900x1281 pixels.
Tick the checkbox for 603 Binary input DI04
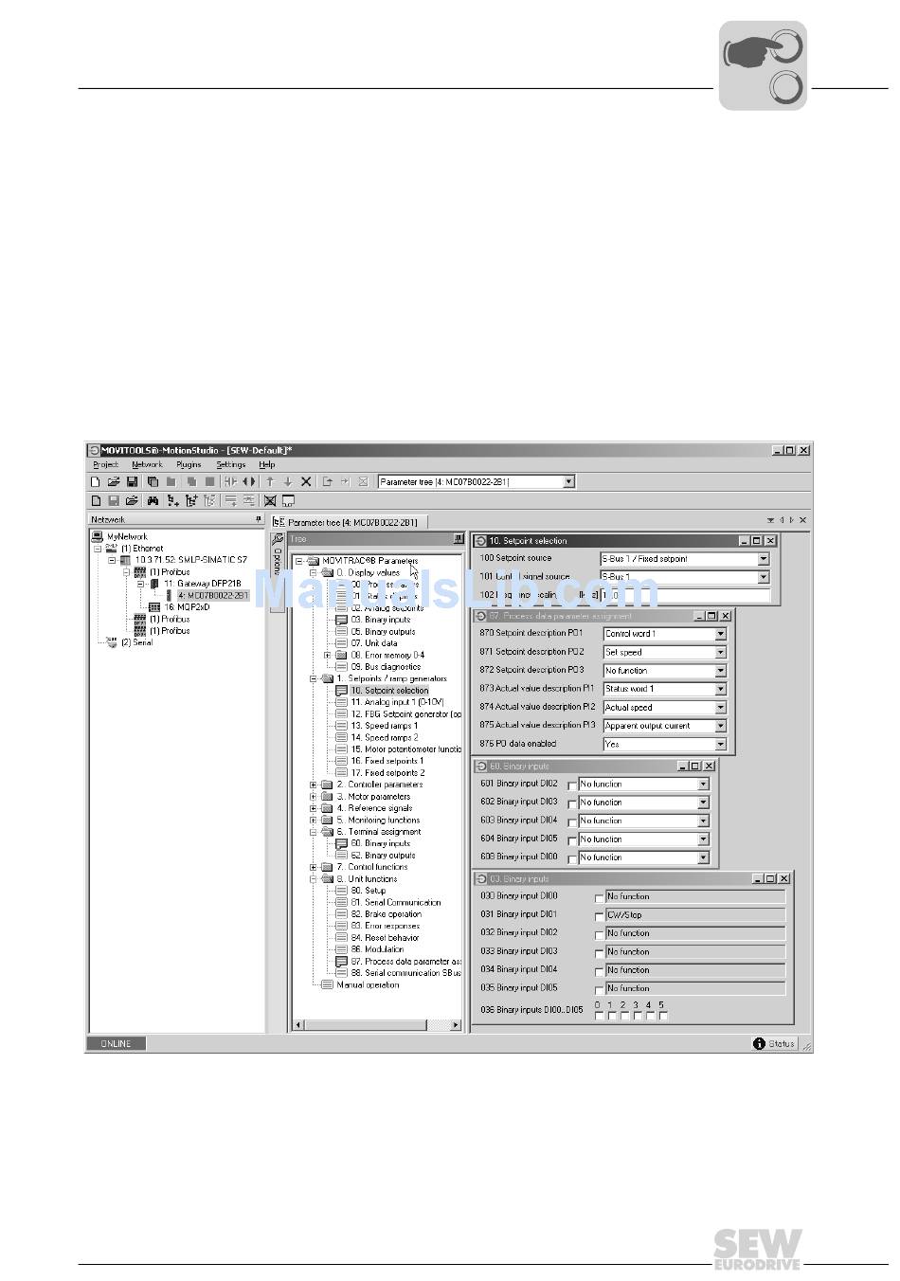pyautogui.click(x=572, y=821)
